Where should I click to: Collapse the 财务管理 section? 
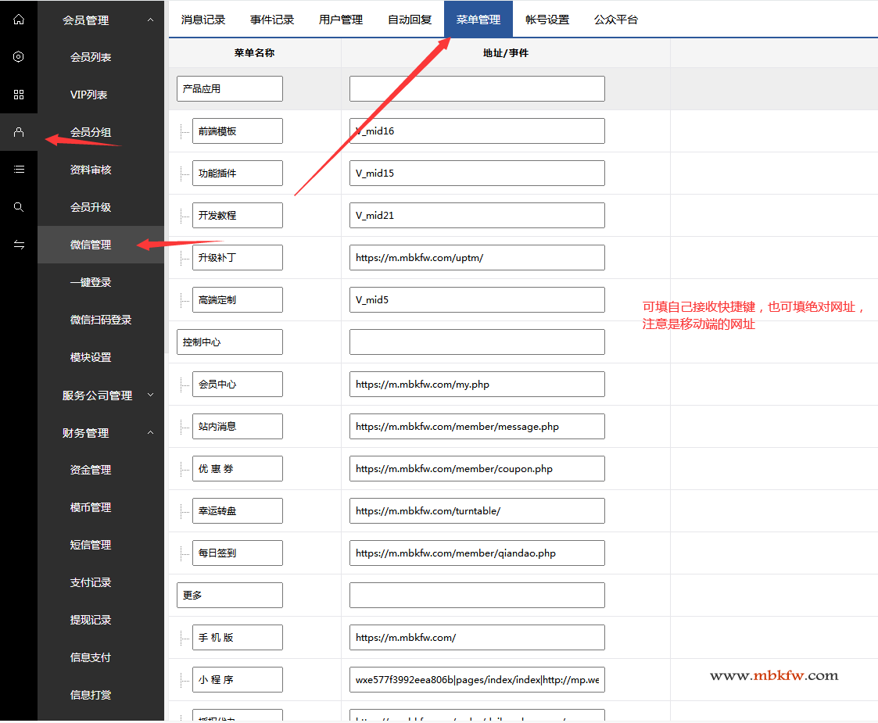click(x=150, y=433)
